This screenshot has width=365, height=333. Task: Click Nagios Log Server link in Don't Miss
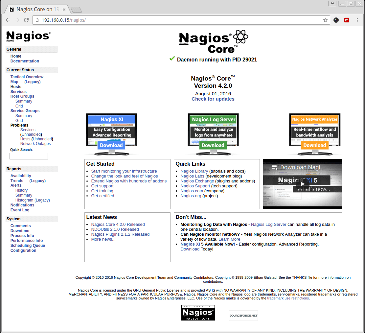point(269,225)
